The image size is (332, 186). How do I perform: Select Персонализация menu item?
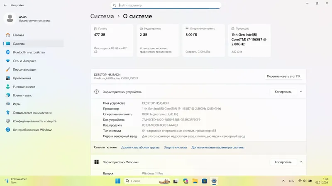pos(34,69)
